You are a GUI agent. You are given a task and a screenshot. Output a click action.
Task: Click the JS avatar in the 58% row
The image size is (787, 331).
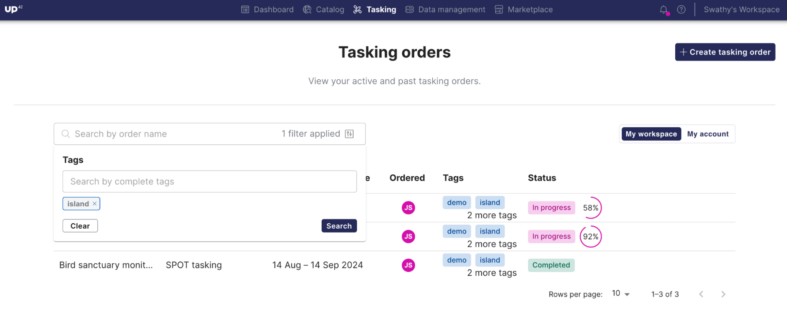408,207
